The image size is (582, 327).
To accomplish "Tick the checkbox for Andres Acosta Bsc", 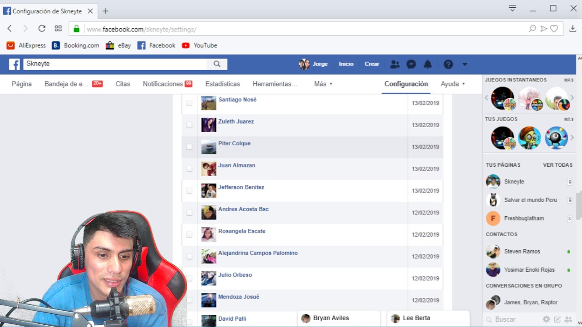I will point(189,213).
